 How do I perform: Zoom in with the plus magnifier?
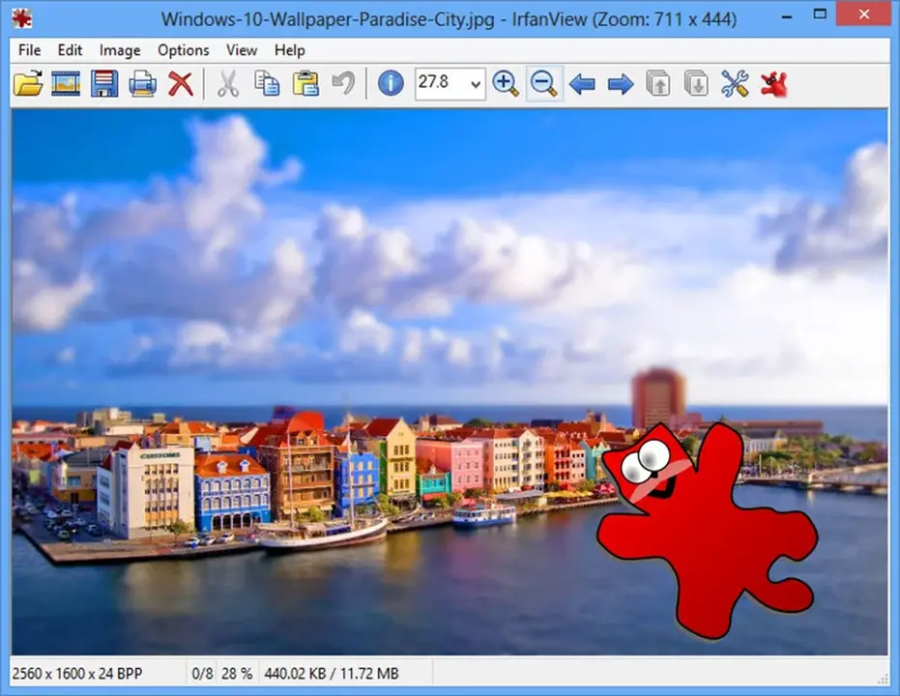pos(506,84)
